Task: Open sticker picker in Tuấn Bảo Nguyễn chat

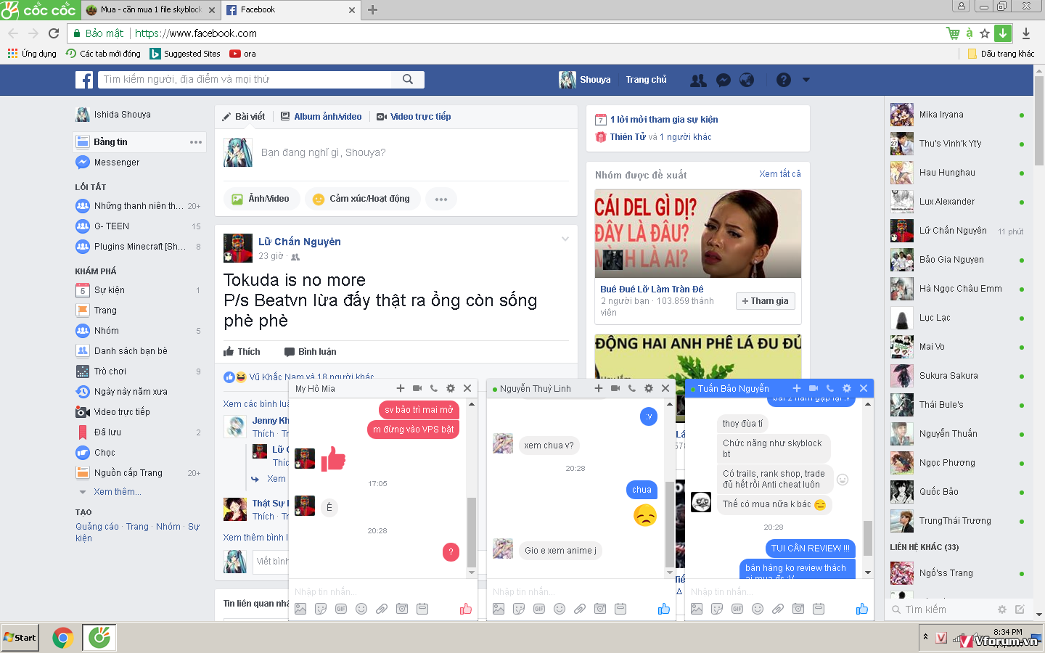Action: 717,609
